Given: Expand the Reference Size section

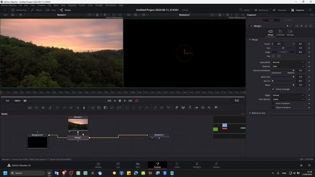Looking at the screenshot, I should [x=250, y=113].
